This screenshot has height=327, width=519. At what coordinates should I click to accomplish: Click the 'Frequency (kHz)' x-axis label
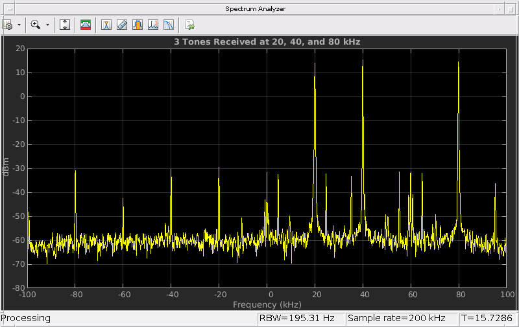267,304
